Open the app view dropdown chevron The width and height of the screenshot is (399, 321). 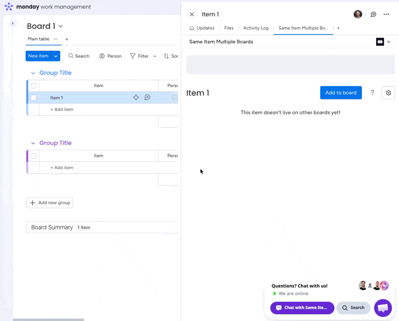[x=389, y=42]
